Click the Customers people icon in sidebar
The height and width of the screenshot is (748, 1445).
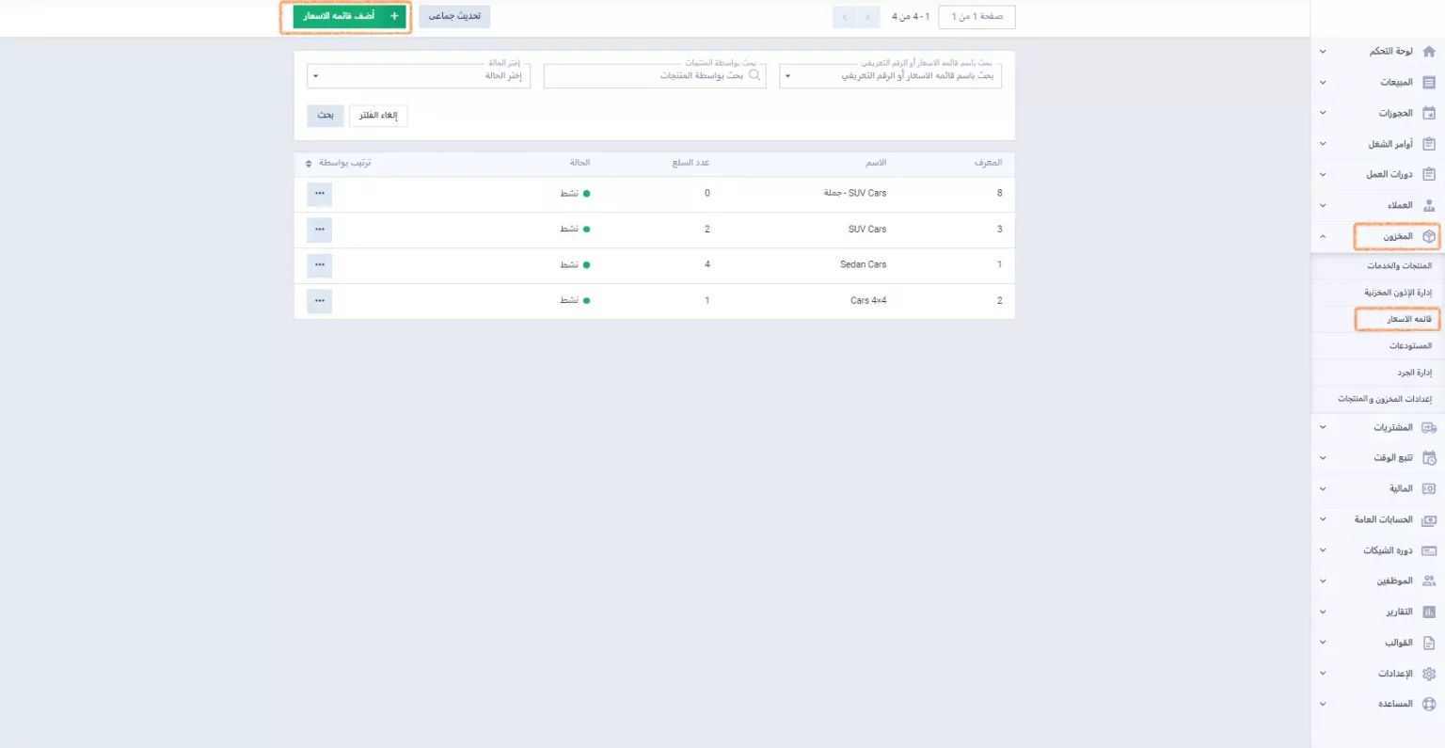click(x=1428, y=205)
